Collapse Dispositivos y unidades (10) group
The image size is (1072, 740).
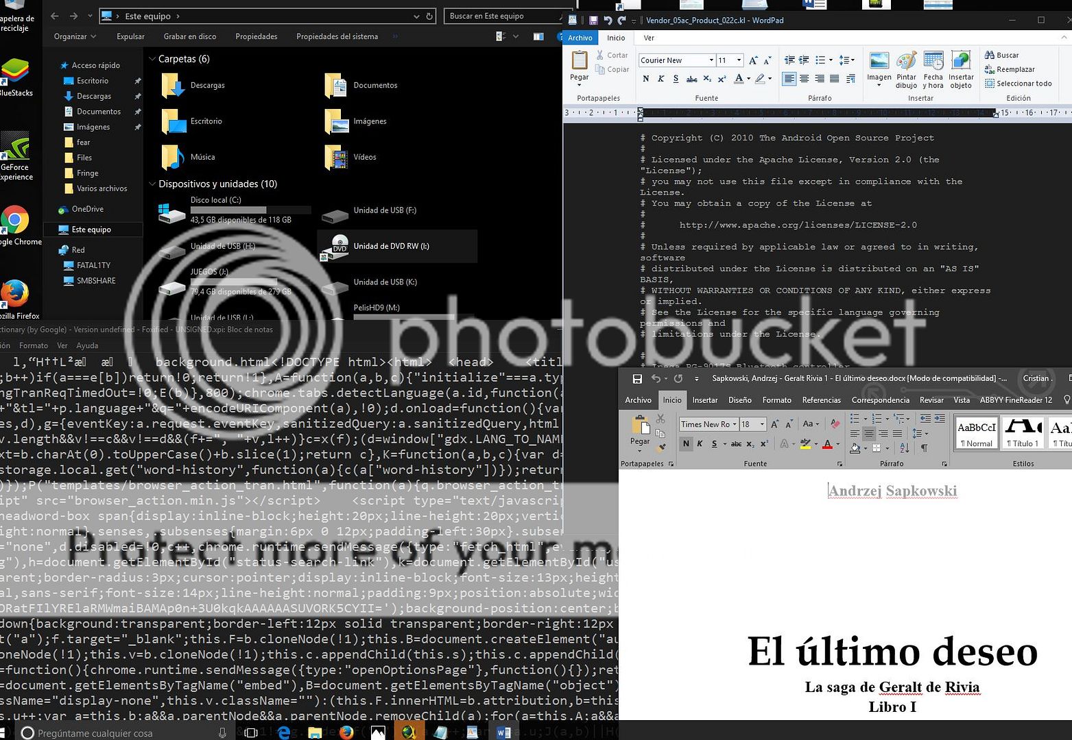[x=152, y=184]
